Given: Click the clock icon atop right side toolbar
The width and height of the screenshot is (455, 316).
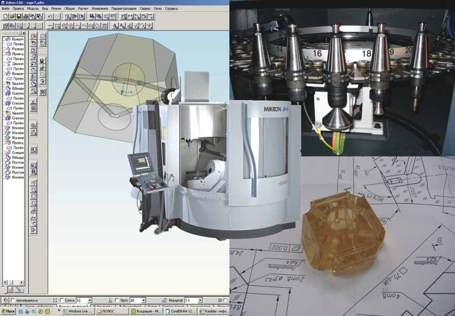Looking at the screenshot, I should coord(43,36).
